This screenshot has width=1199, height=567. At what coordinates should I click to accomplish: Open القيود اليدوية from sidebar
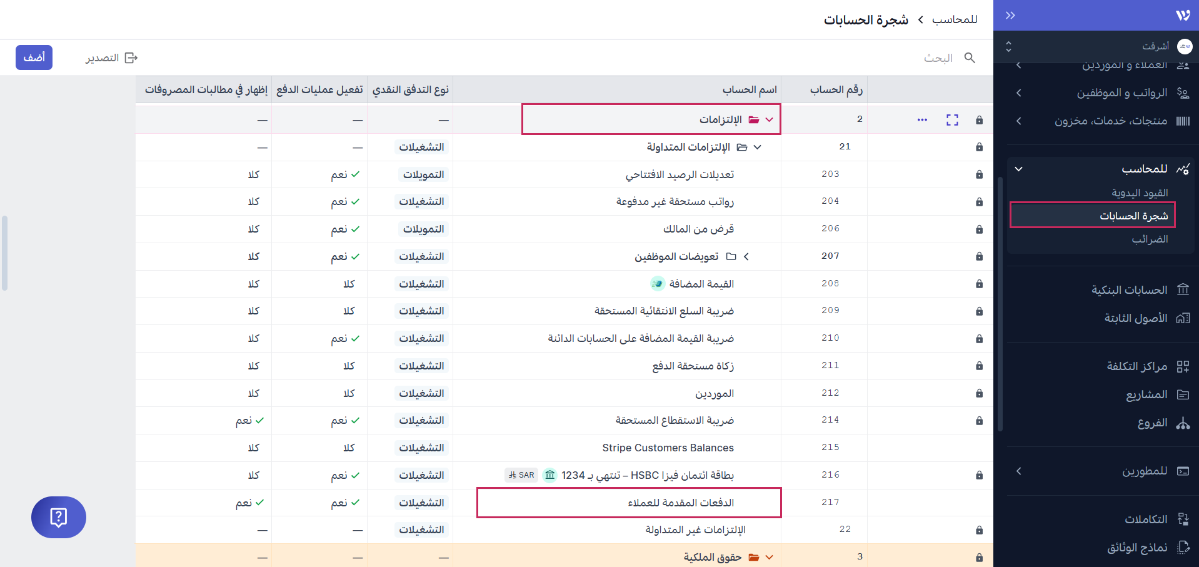[x=1139, y=193]
